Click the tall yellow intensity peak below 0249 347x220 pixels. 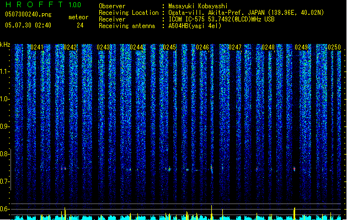tap(295, 213)
